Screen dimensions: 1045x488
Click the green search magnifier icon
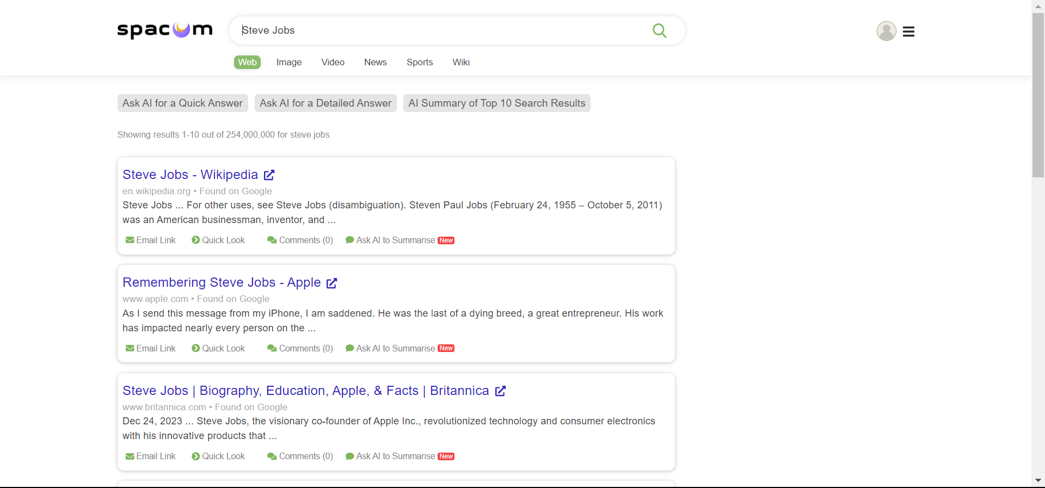659,30
